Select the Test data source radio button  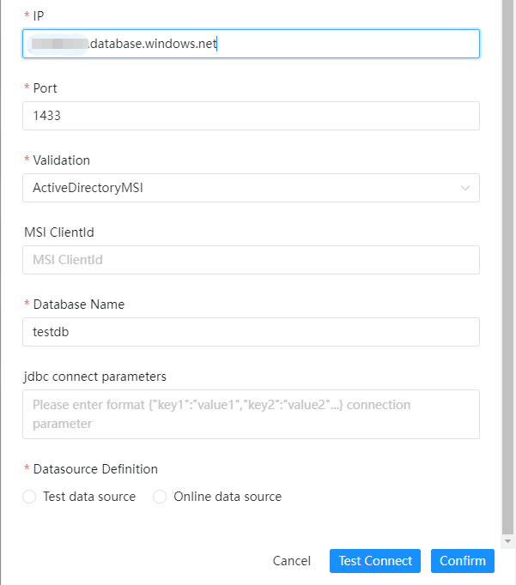point(29,497)
